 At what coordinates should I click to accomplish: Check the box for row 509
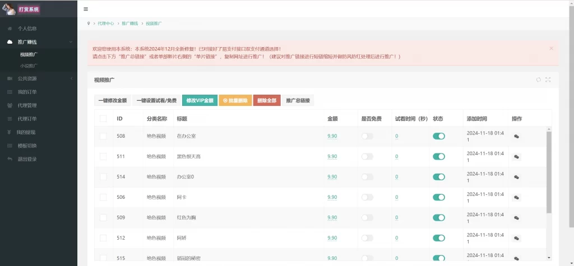click(103, 218)
